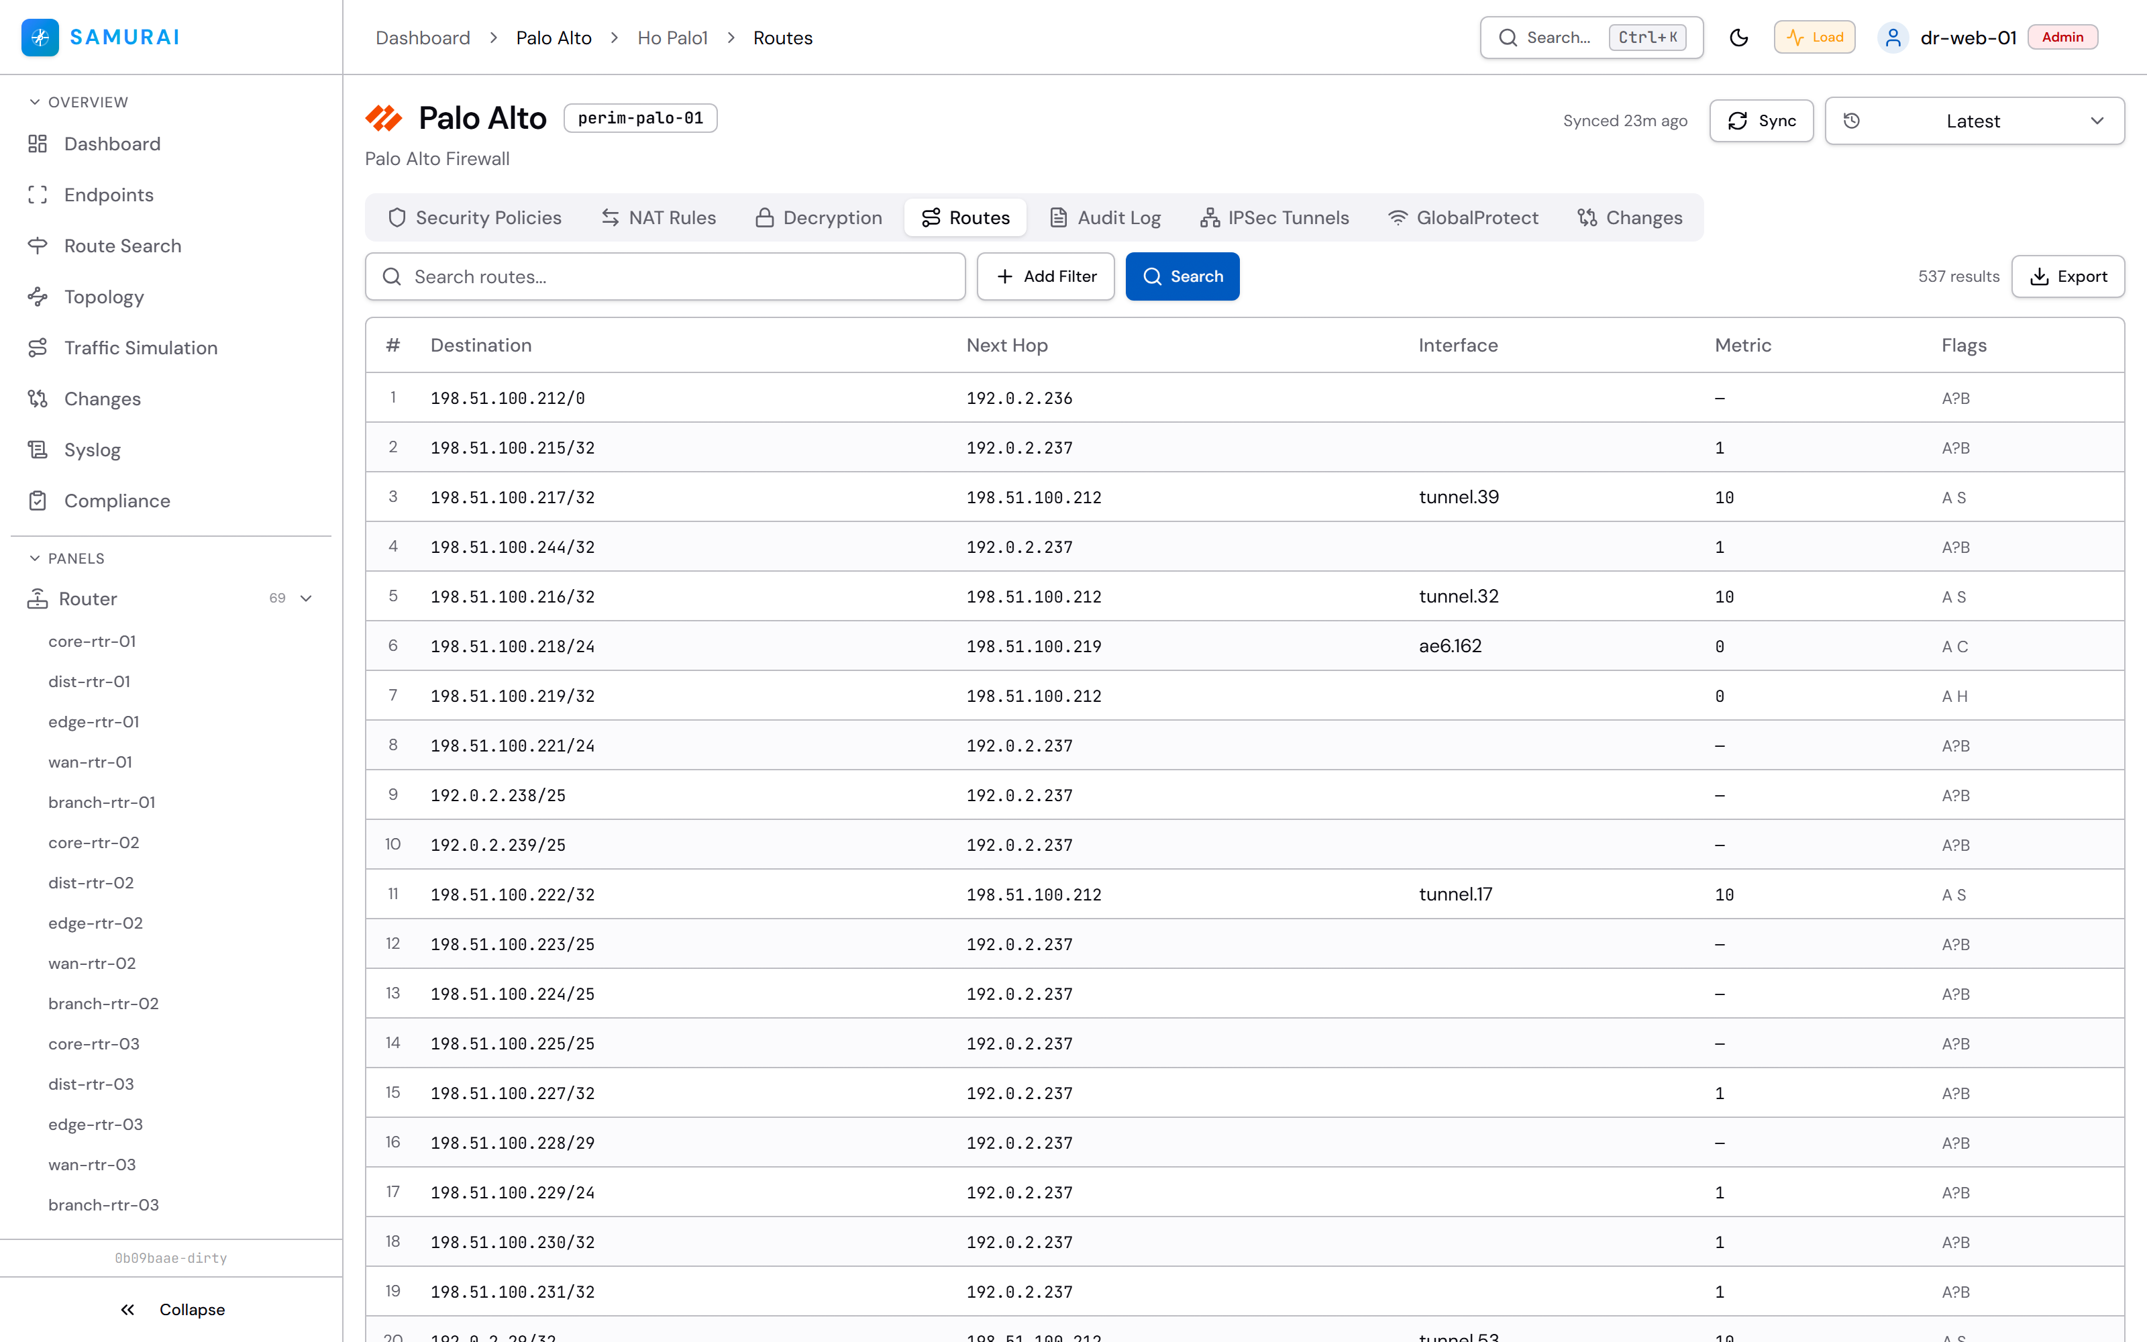Click the Audit Log document icon
The width and height of the screenshot is (2147, 1342).
click(1059, 218)
